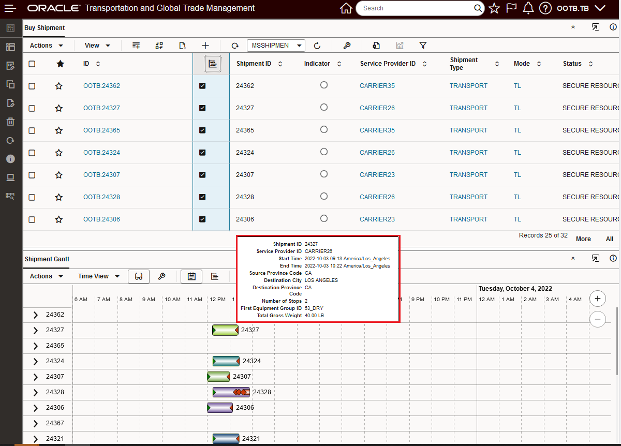Open the wrench settings in Gantt toolbar
Screen dimensions: 621x446
161,276
